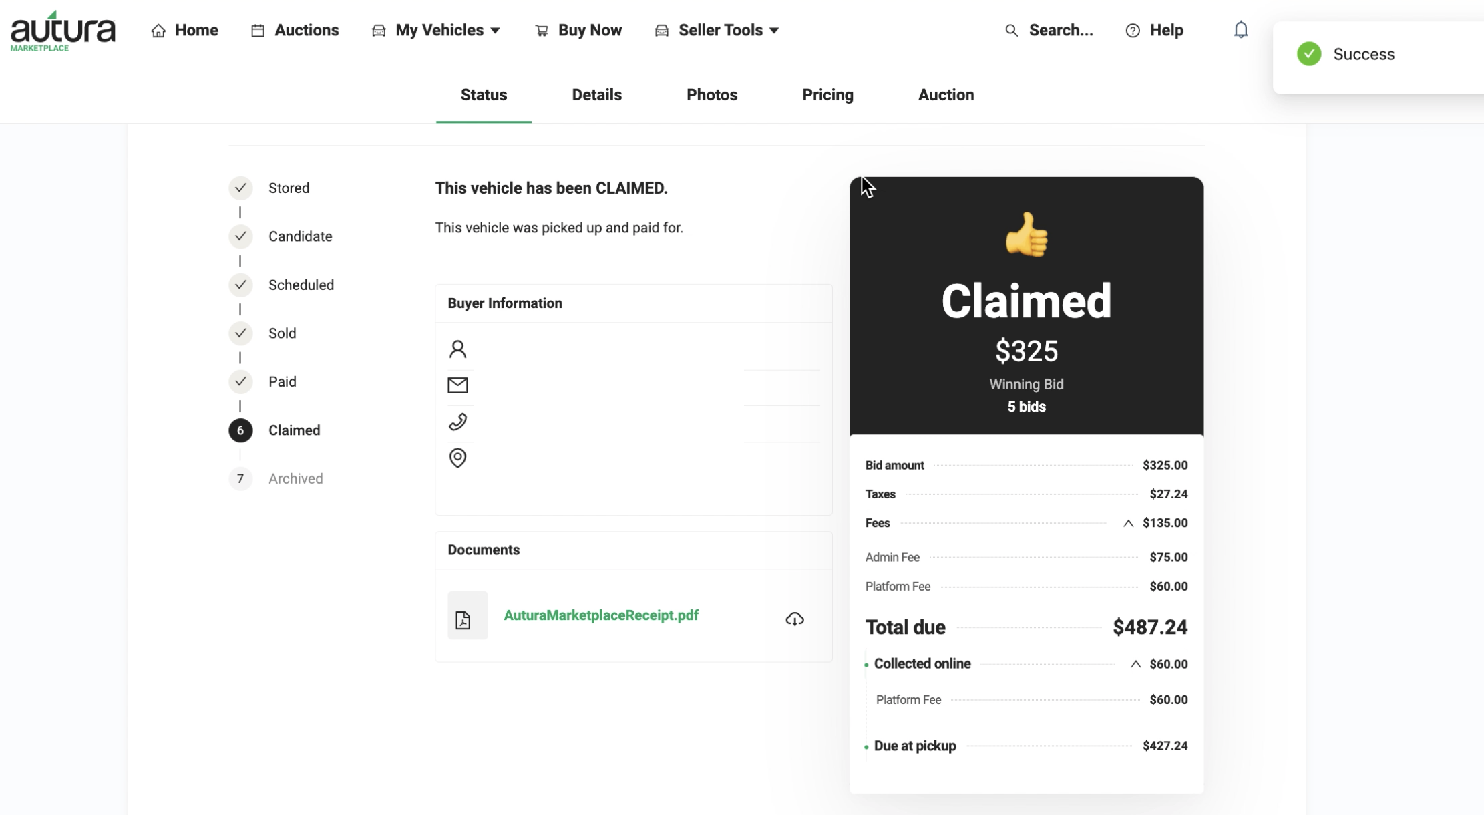Click the notification bell icon
The image size is (1484, 815).
[1240, 30]
